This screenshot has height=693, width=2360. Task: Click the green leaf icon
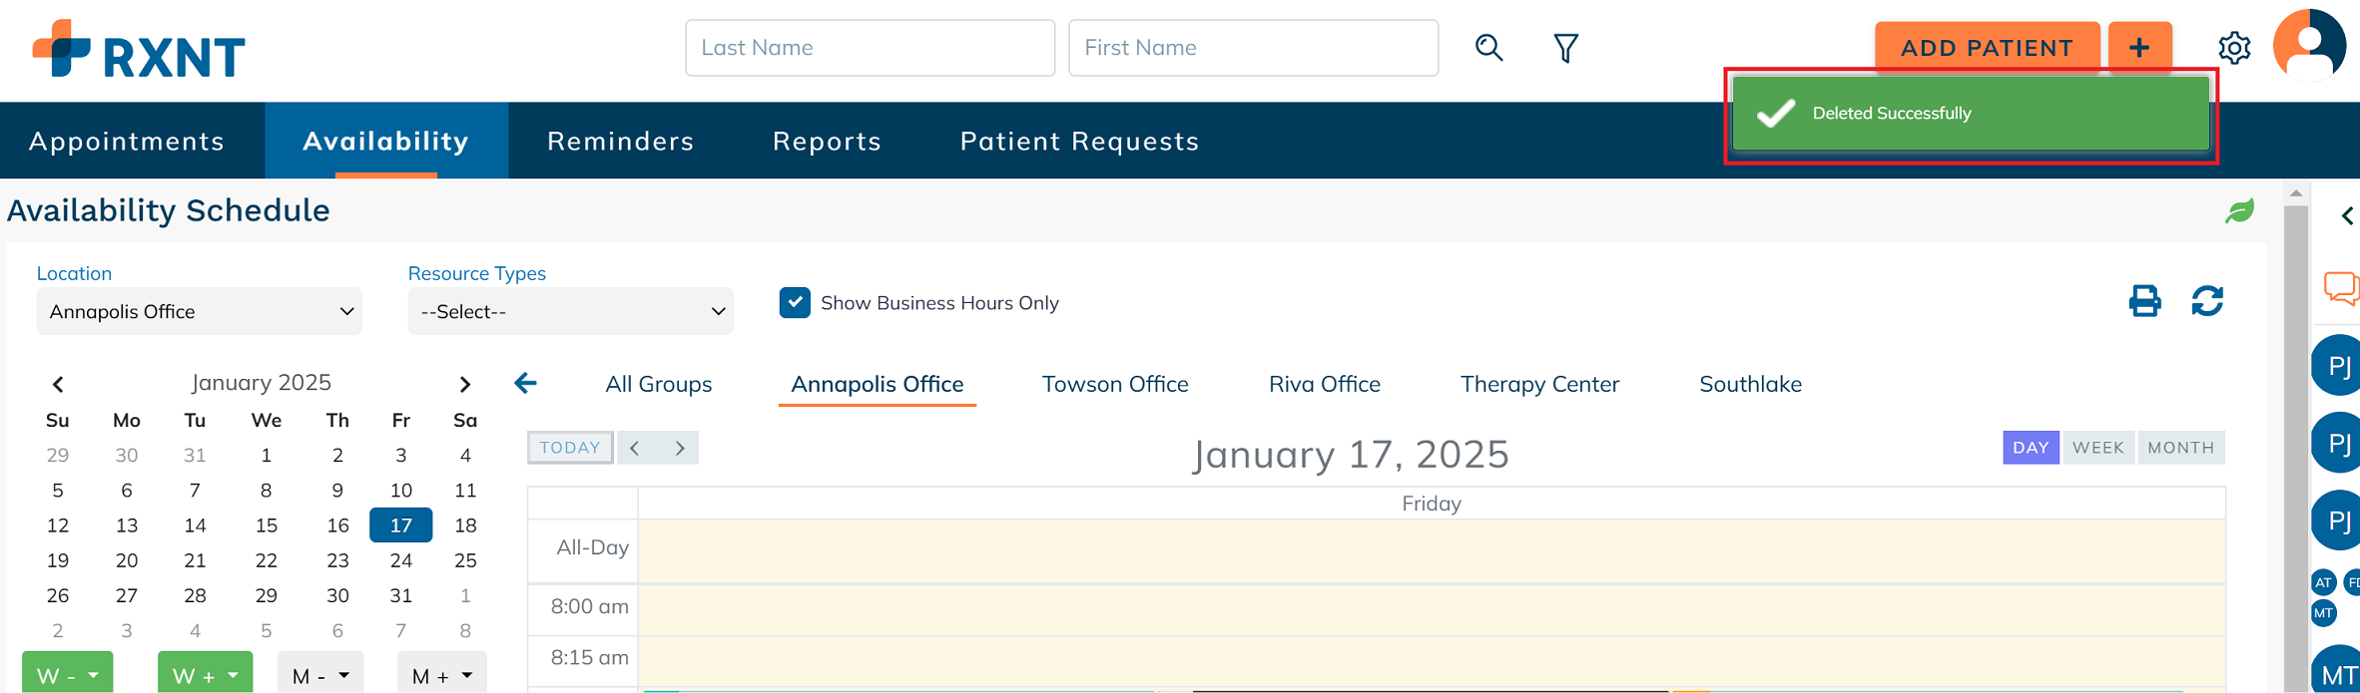pos(2239,211)
